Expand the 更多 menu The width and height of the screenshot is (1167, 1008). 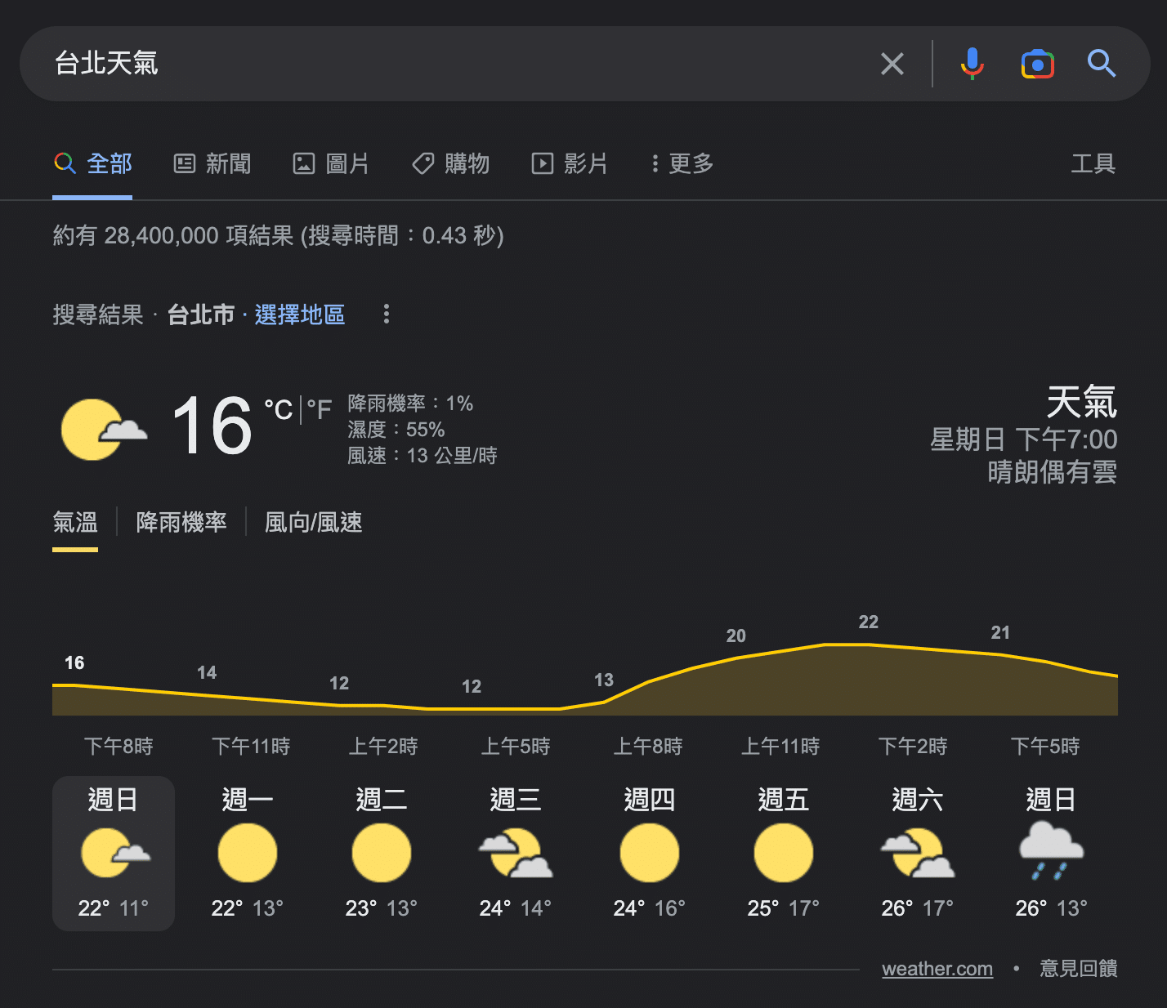(682, 164)
